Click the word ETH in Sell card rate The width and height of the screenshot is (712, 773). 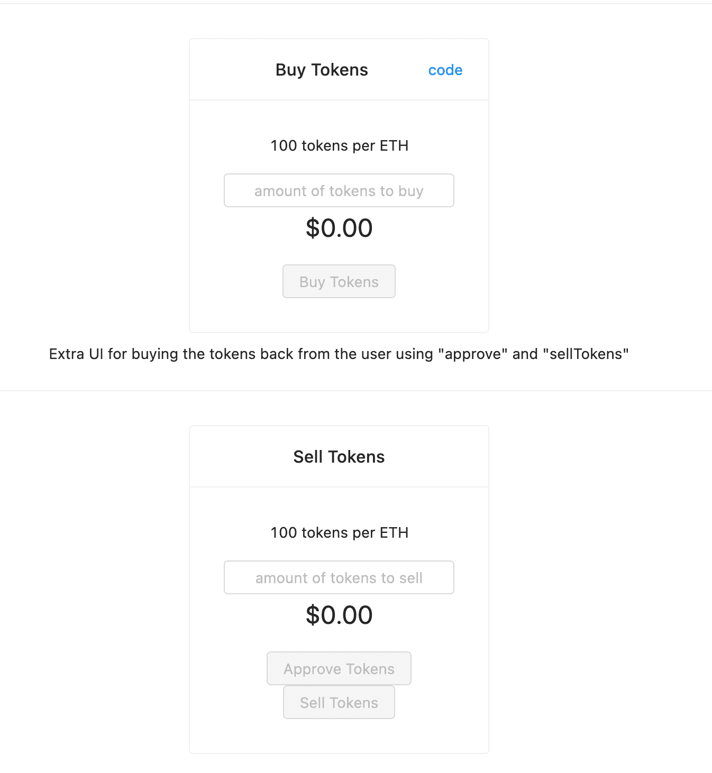[x=394, y=533]
